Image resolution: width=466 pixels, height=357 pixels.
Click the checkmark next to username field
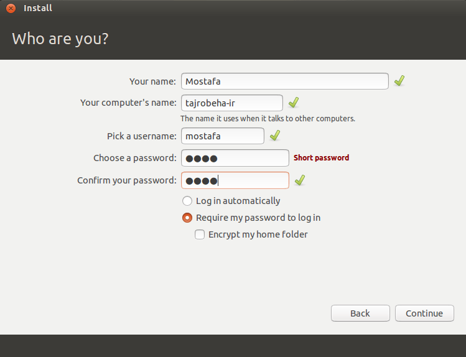275,136
